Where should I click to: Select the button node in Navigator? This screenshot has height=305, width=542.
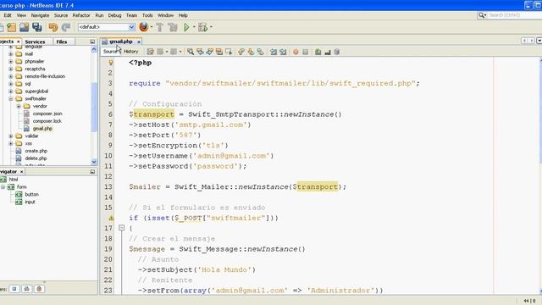(x=31, y=195)
